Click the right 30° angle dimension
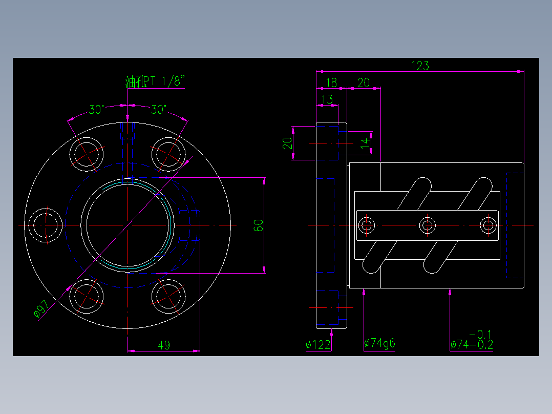The height and width of the screenshot is (414, 552). click(159, 110)
